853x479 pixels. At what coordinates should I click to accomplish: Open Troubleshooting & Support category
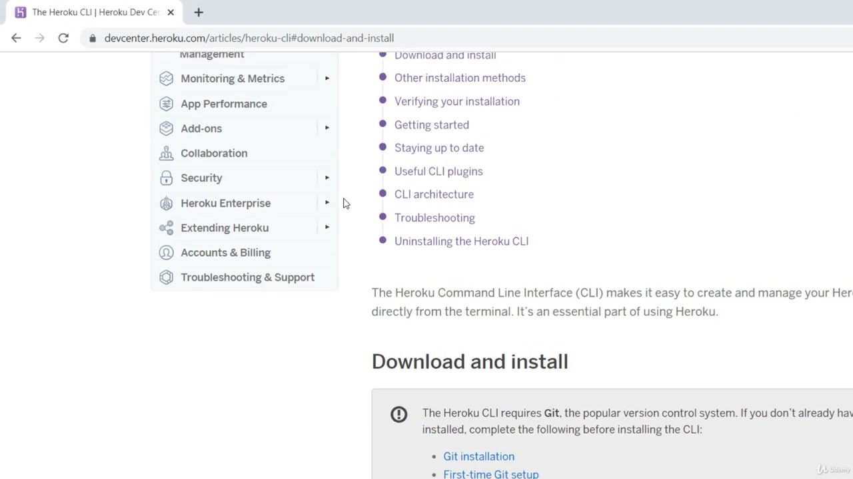(x=247, y=277)
